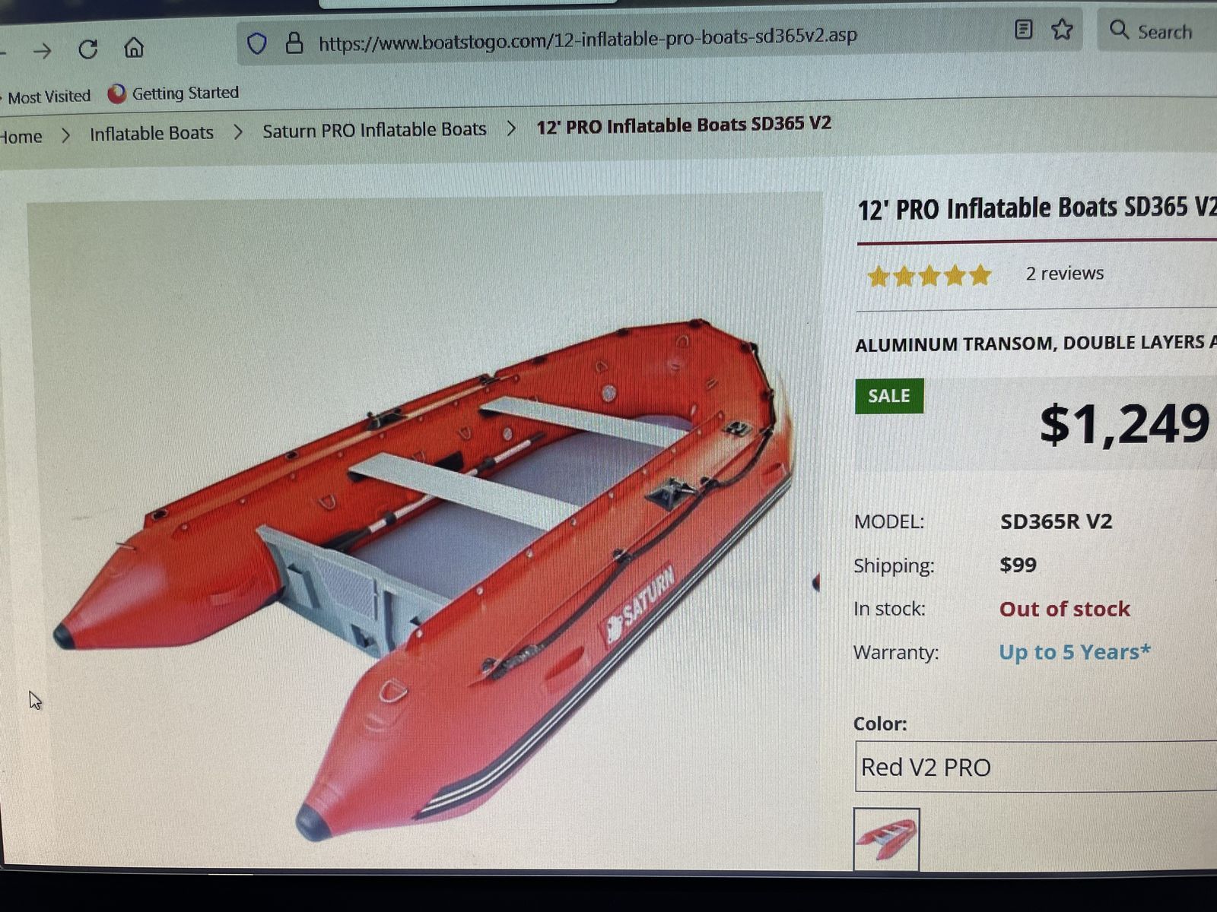
Task: Open Inflatable Boats breadcrumb link
Action: click(x=151, y=133)
